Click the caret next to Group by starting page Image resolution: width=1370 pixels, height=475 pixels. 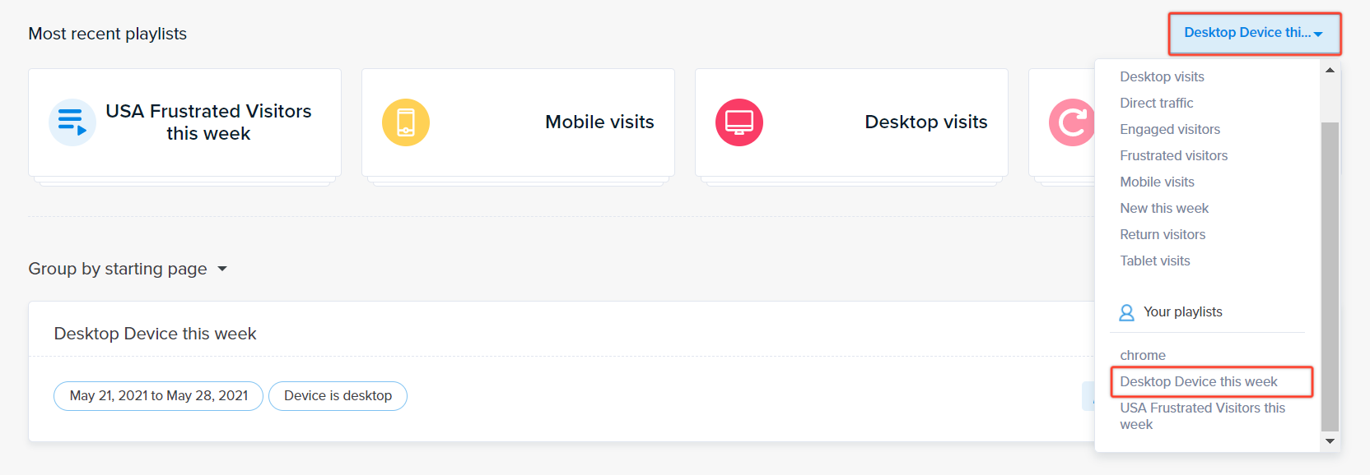(x=221, y=269)
